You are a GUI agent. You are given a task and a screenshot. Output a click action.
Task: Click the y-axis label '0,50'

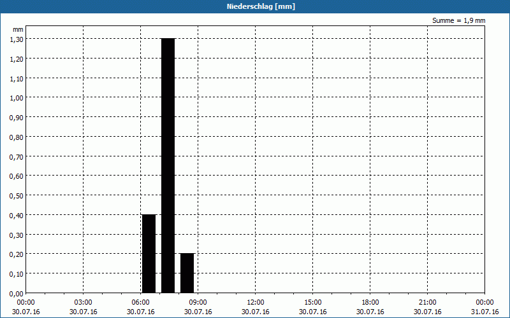pos(17,196)
